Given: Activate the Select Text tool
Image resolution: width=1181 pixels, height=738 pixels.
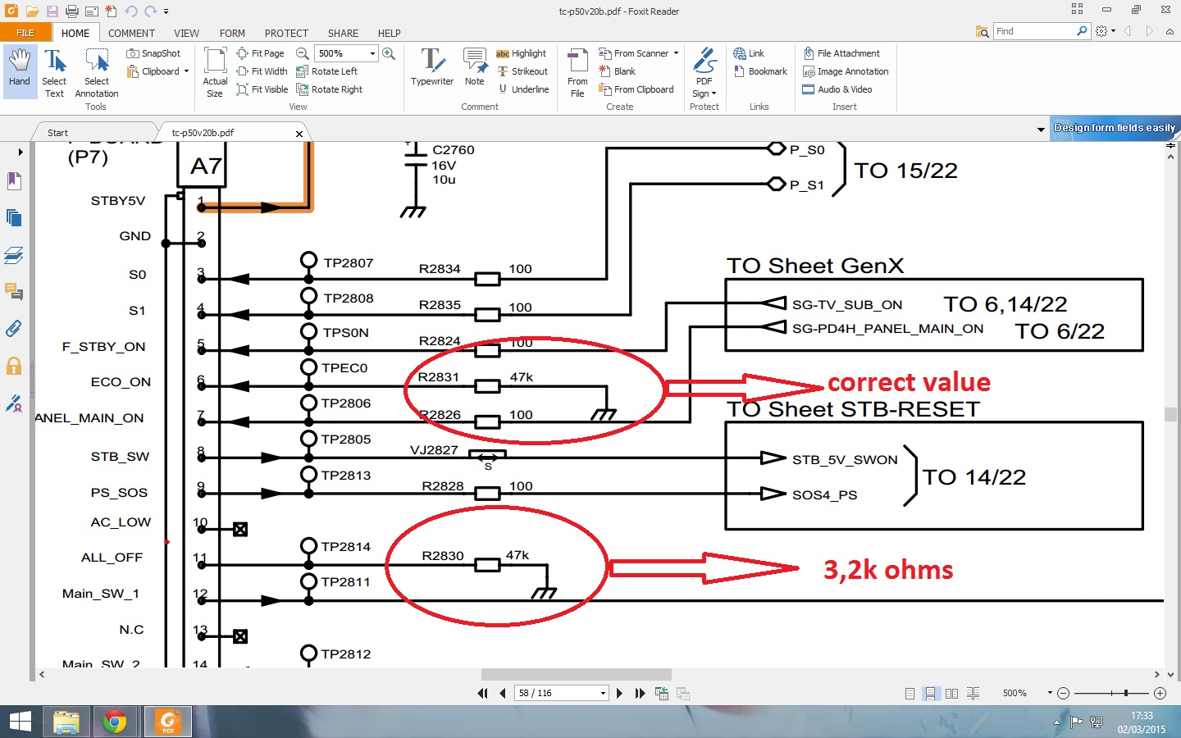Looking at the screenshot, I should pos(54,73).
